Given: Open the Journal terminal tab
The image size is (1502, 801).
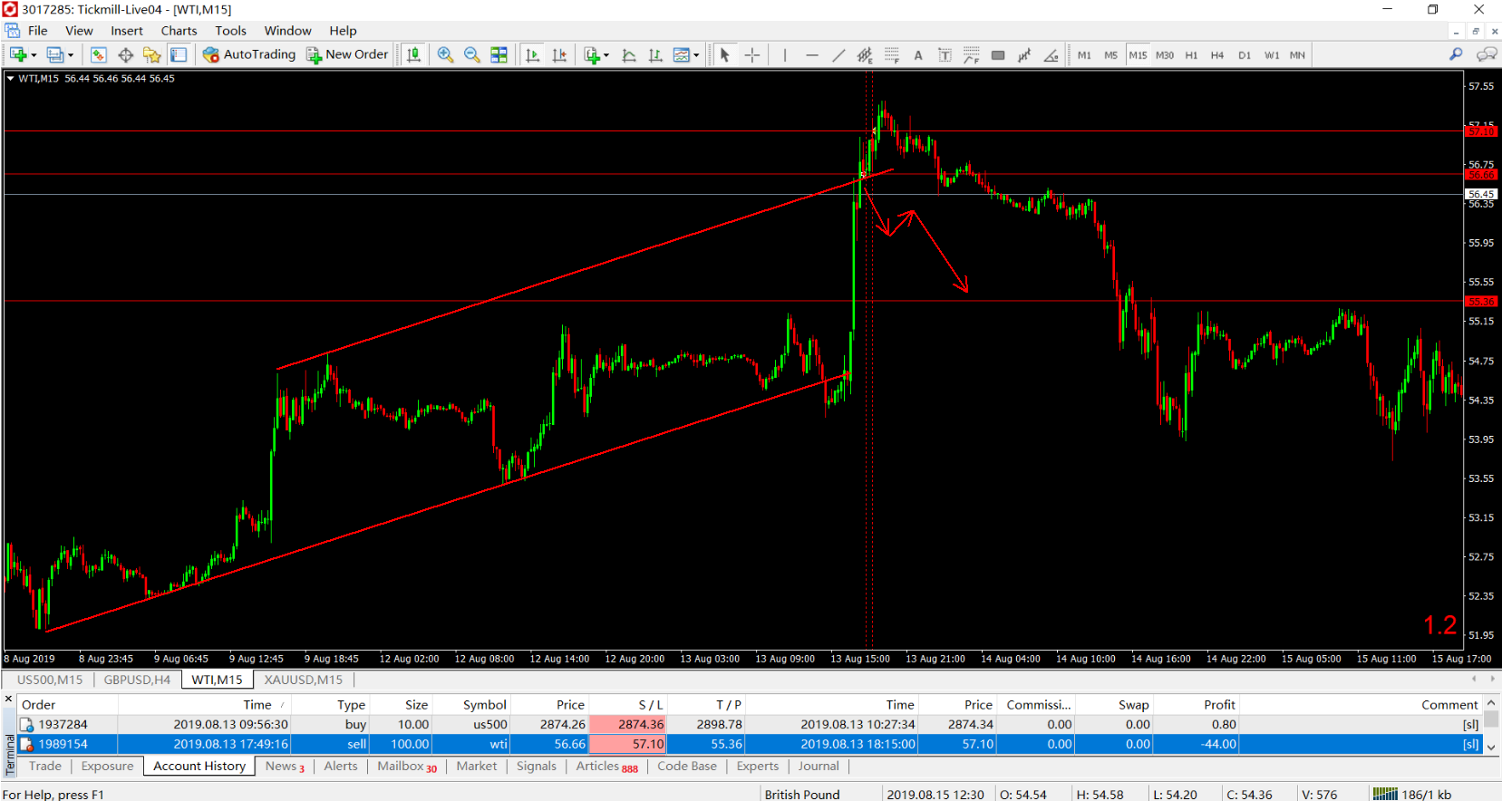Looking at the screenshot, I should point(819,767).
